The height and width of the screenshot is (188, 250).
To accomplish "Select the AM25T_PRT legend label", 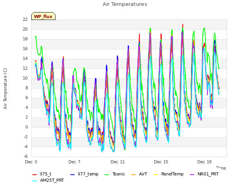I will (52, 180).
